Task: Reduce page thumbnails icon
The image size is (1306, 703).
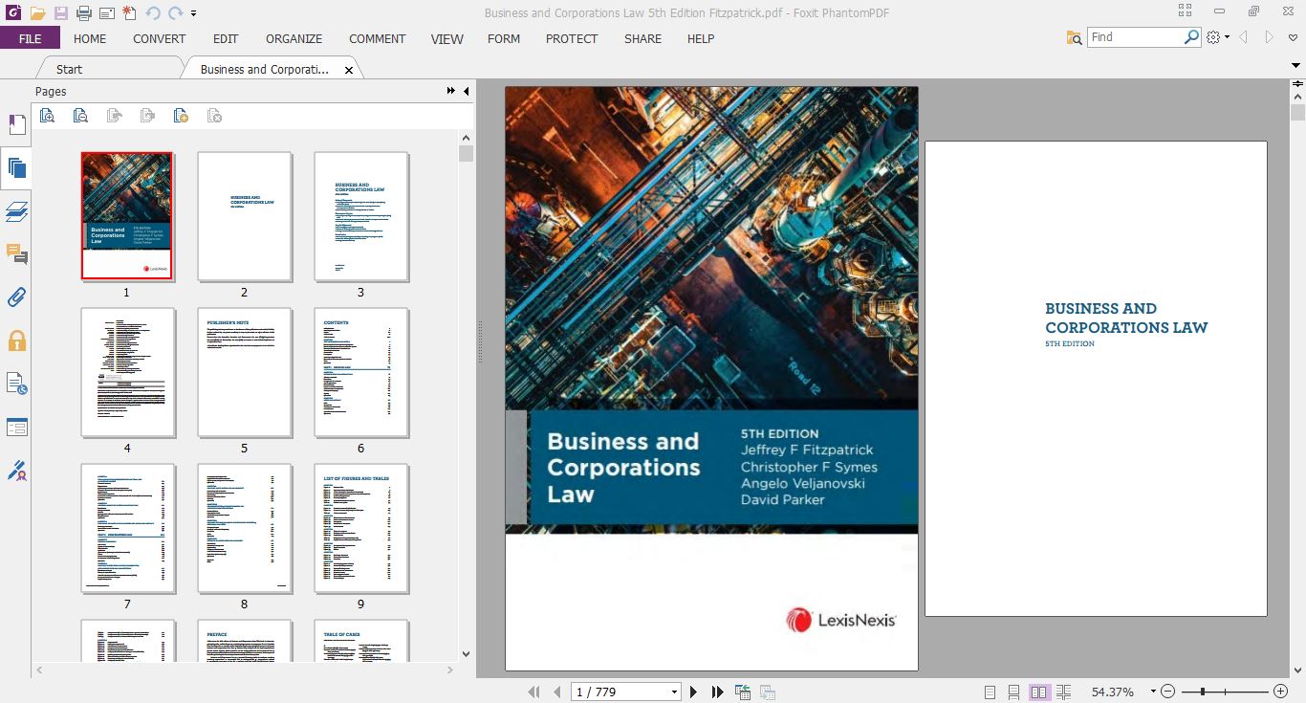Action: point(80,116)
